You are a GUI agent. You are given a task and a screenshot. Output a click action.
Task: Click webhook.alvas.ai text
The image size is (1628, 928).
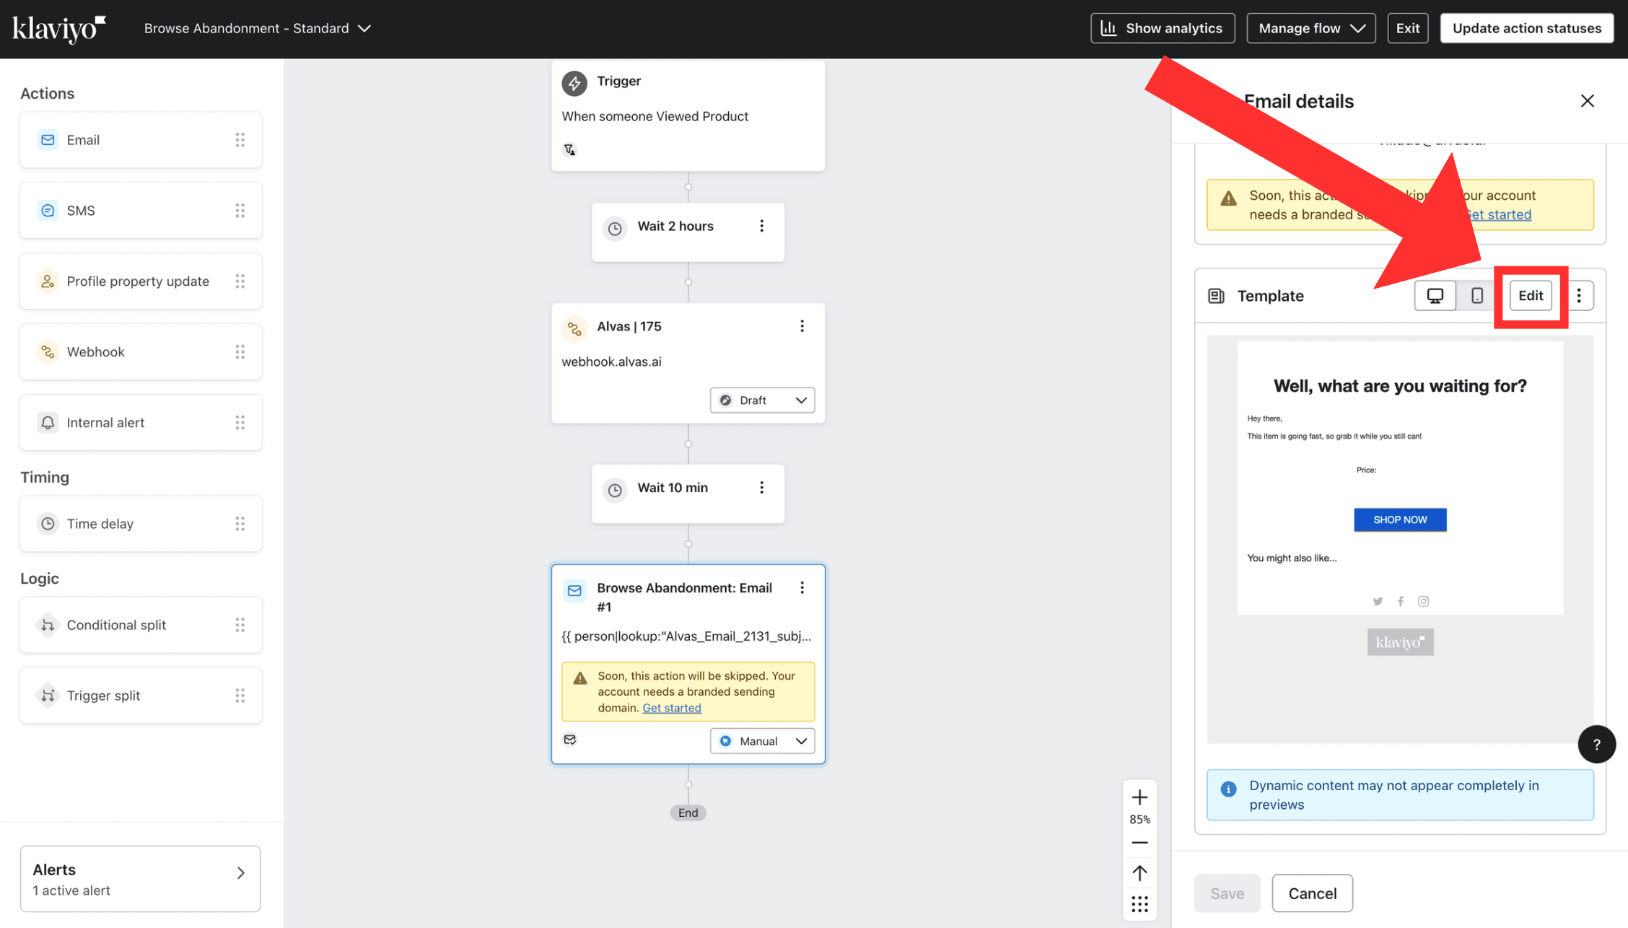pos(611,362)
